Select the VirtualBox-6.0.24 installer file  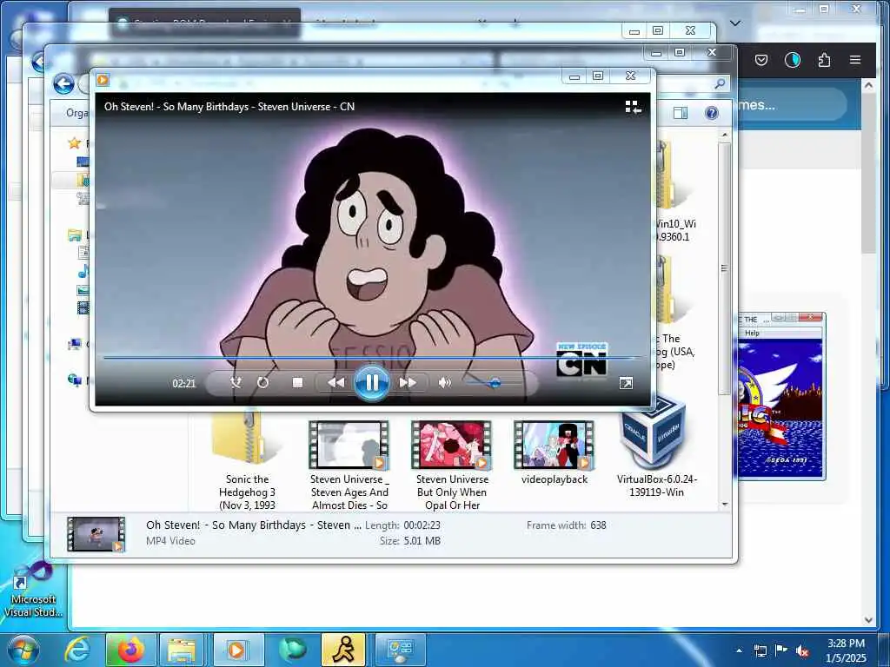[657, 448]
